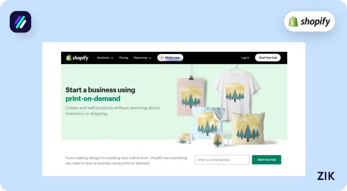
Task: Click the printed mug product image
Action: click(x=220, y=139)
